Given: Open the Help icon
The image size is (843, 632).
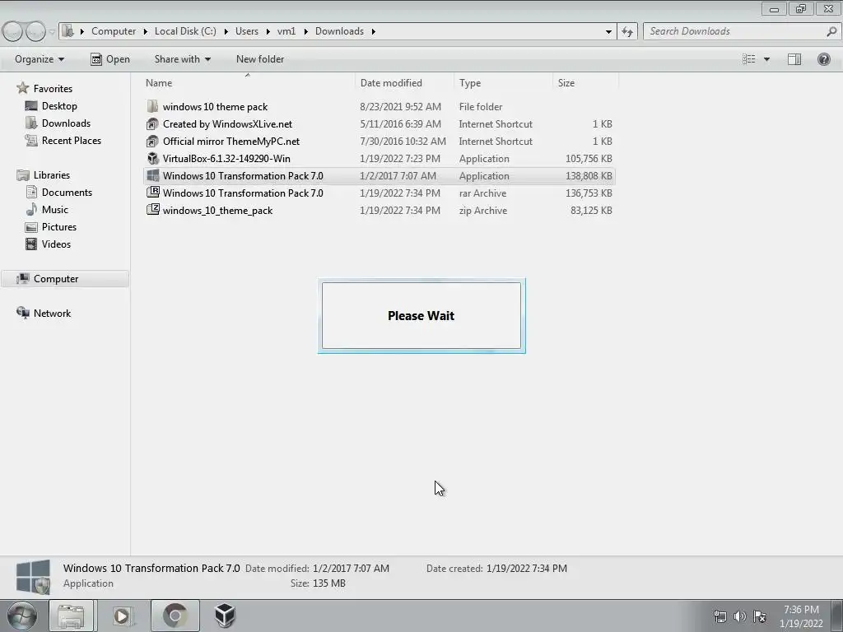Looking at the screenshot, I should tap(823, 59).
